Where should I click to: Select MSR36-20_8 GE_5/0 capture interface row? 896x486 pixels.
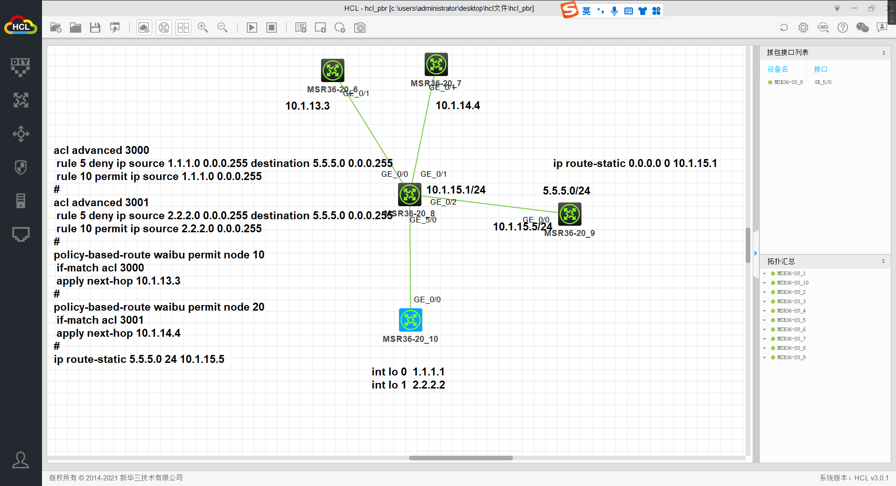point(825,82)
